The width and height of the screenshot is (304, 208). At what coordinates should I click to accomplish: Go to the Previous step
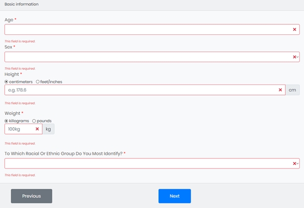[x=31, y=196]
